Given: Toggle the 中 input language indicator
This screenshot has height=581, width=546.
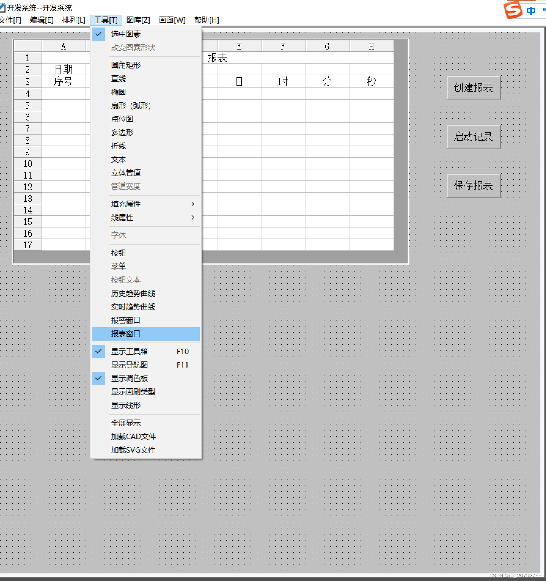Looking at the screenshot, I should coord(531,11).
